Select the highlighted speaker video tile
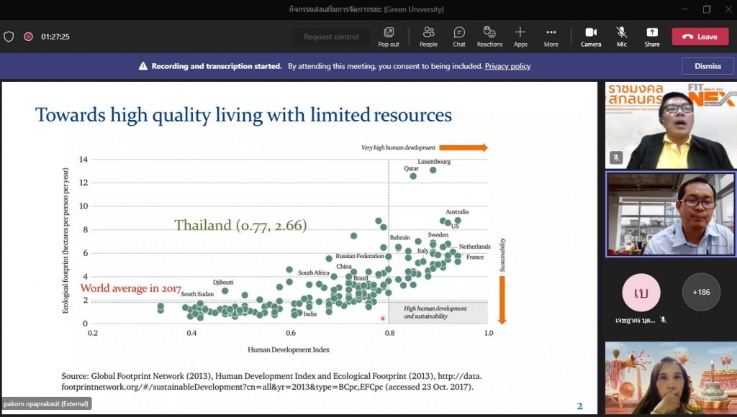The height and width of the screenshot is (417, 737). [x=670, y=214]
